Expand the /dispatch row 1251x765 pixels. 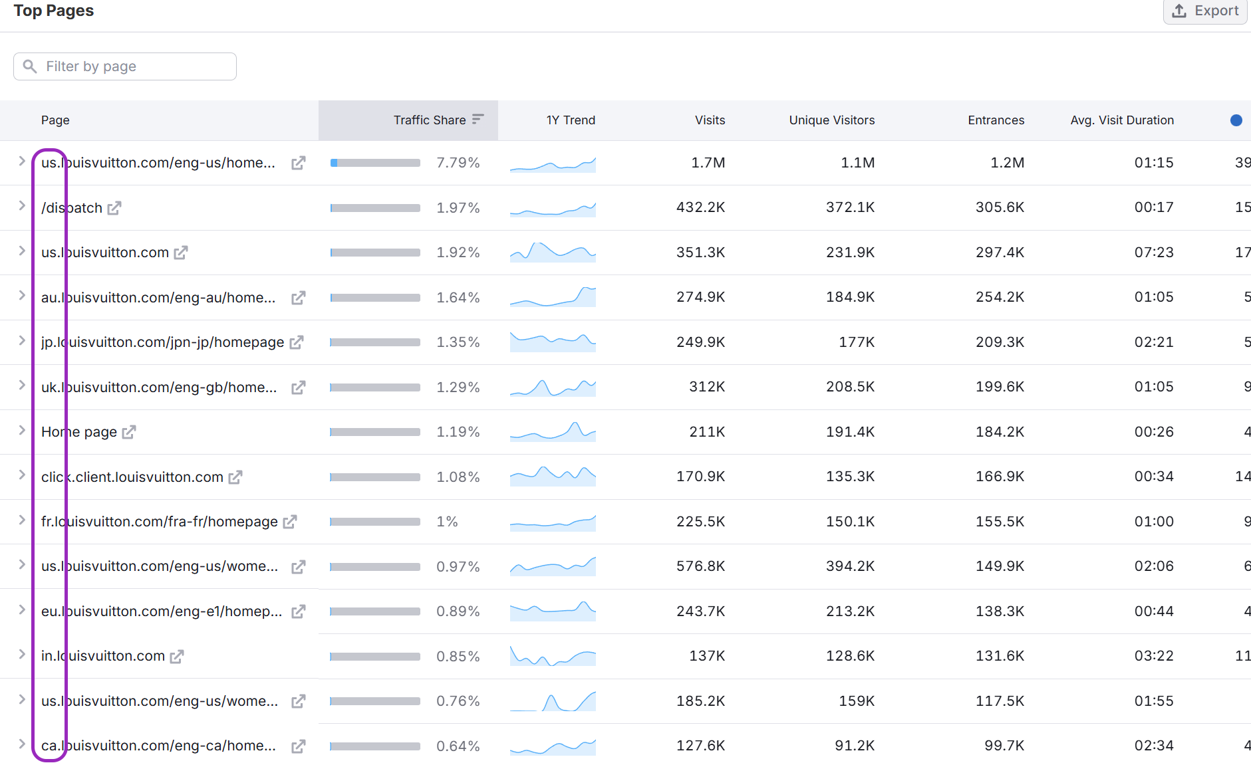[x=22, y=206]
